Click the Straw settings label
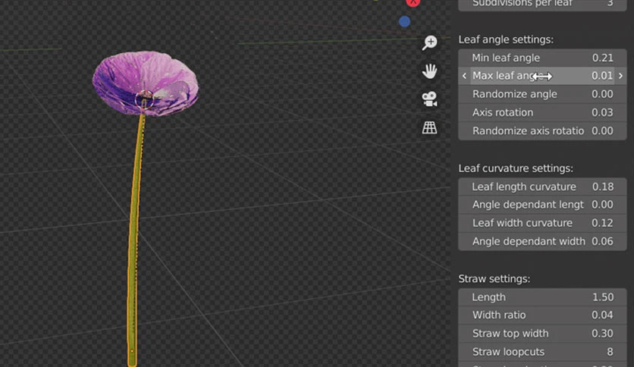This screenshot has width=634, height=367. pyautogui.click(x=494, y=279)
